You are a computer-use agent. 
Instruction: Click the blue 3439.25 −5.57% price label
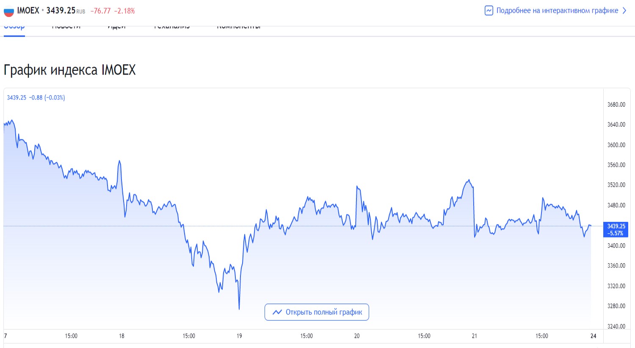pos(616,229)
